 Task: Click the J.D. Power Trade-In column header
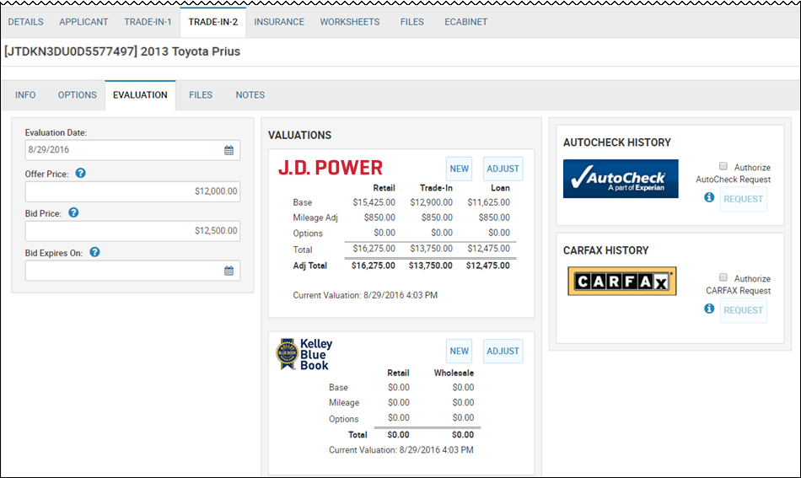click(x=436, y=188)
